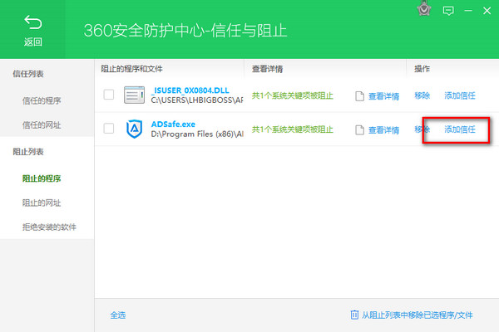This screenshot has width=499, height=332.
Task: Click 共1个系统关键项被阻止 in the DLL row
Action: tap(293, 95)
